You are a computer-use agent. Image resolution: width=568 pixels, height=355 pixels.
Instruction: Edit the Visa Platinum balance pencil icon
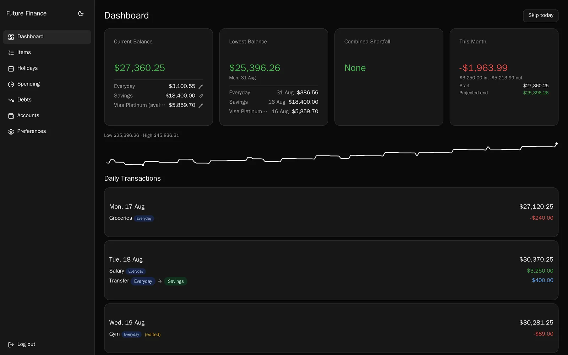pyautogui.click(x=201, y=105)
